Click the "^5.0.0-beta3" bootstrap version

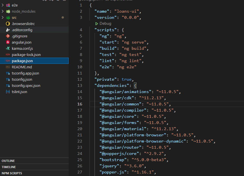149,160
